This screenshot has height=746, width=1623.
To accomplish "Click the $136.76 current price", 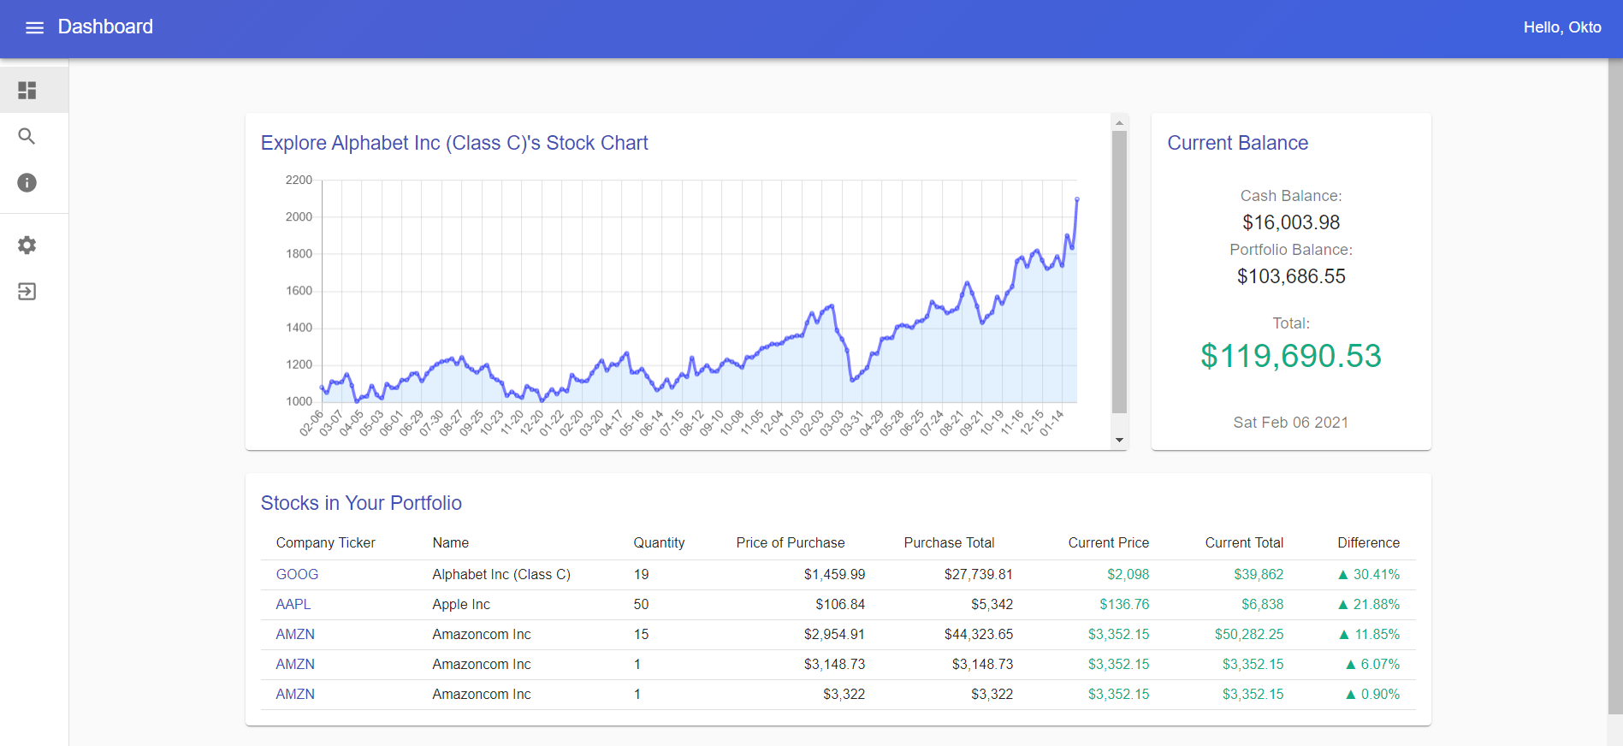I will (1124, 605).
